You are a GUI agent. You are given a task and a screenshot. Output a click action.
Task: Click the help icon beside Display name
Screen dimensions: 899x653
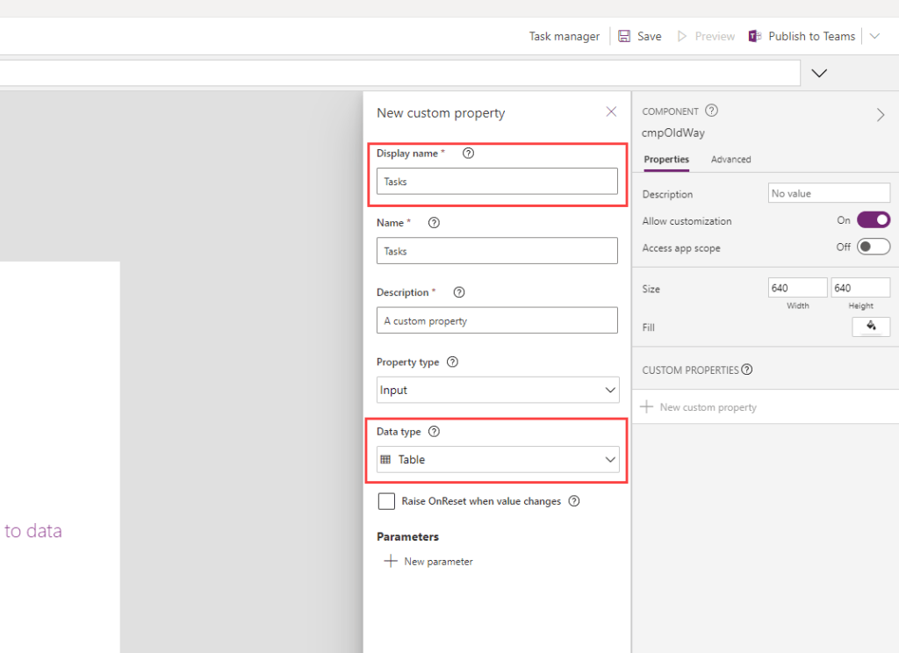468,153
